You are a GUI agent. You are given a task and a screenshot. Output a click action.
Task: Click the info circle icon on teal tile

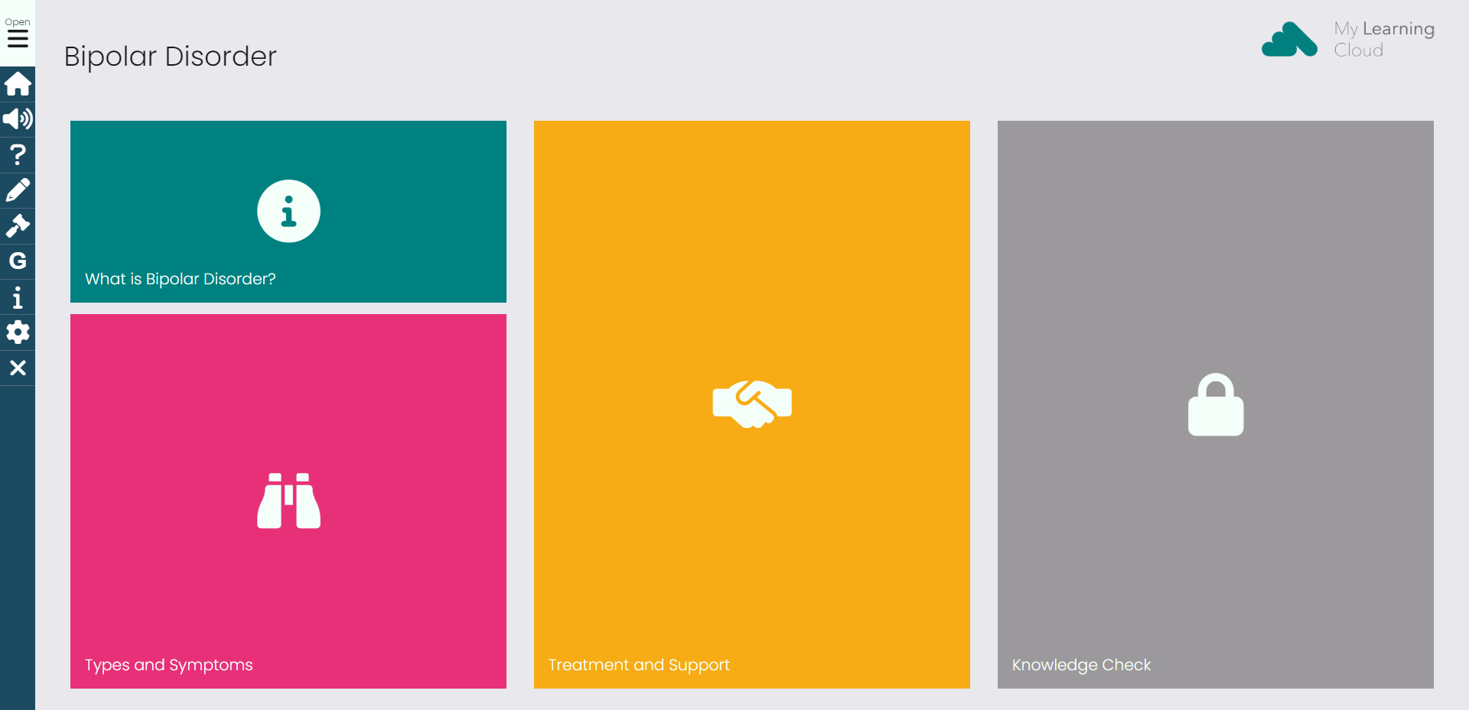[288, 211]
